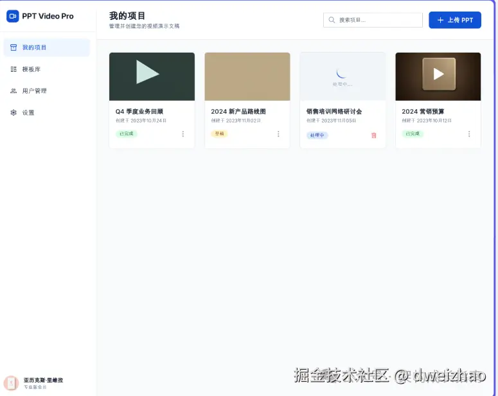The image size is (498, 396).
Task: Click the user avatar at bottom left
Action: click(x=11, y=383)
